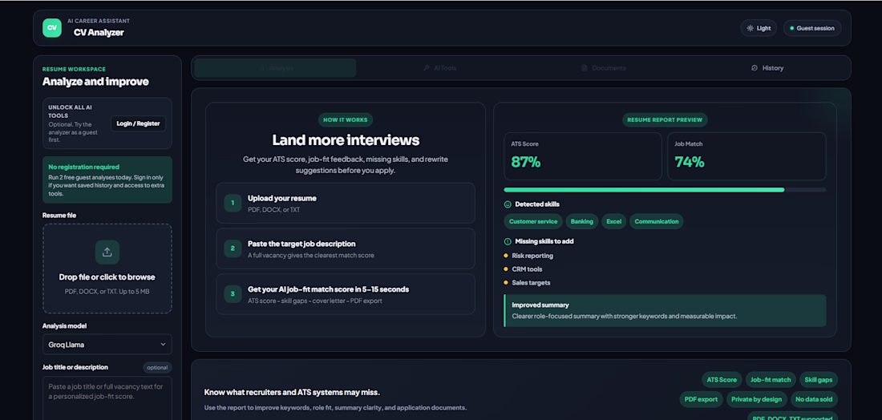Image resolution: width=882 pixels, height=420 pixels.
Task: Click the 'Analyze and improve' heading
Action: point(95,82)
